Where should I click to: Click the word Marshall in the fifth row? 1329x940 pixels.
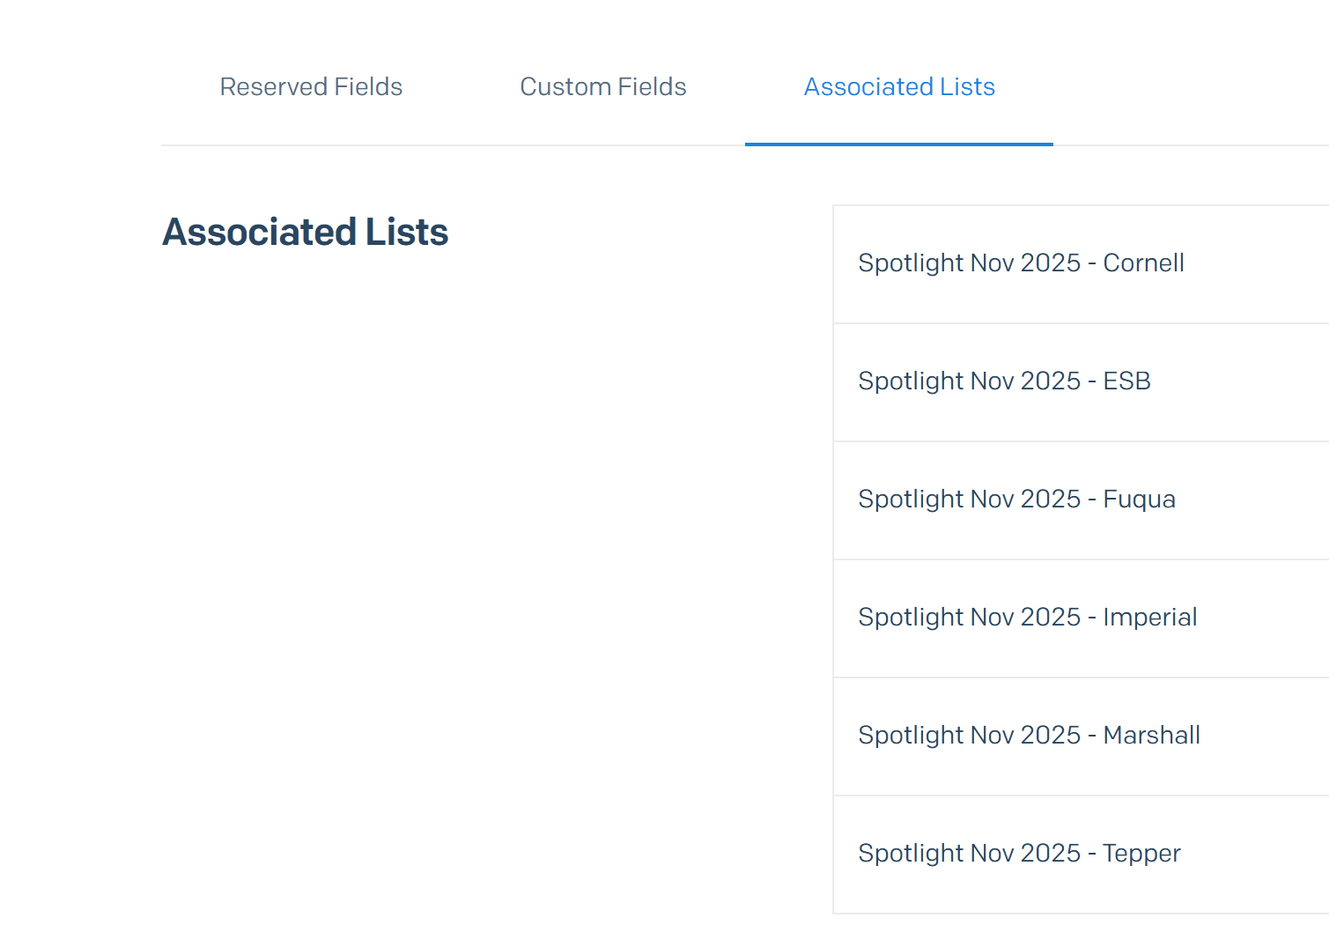[x=1151, y=736]
